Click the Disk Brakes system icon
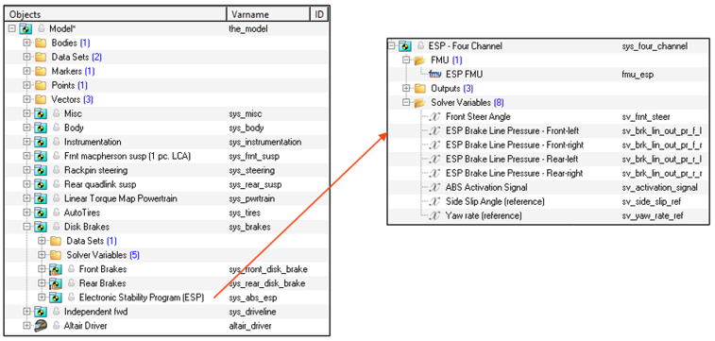 (x=41, y=227)
